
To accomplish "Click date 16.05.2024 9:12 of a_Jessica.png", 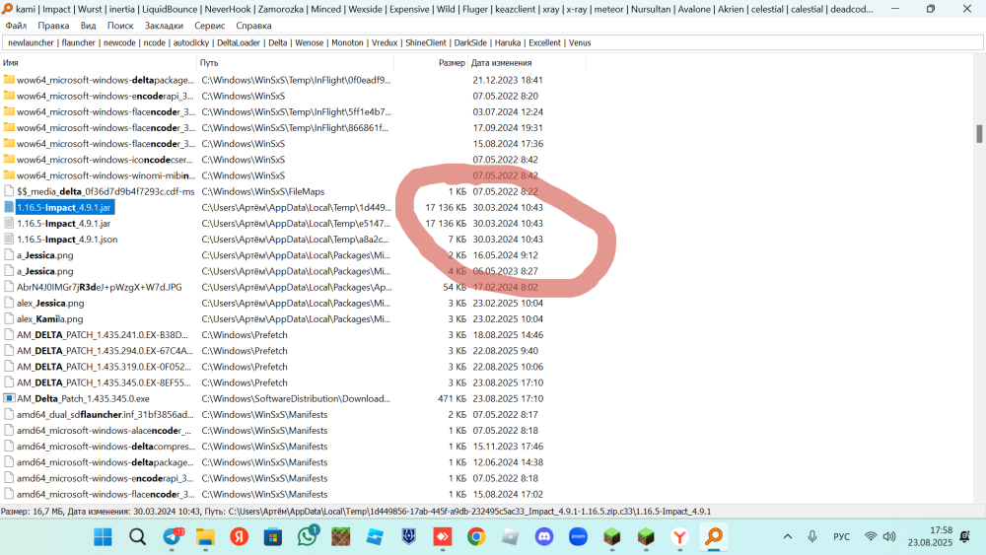I will point(504,255).
